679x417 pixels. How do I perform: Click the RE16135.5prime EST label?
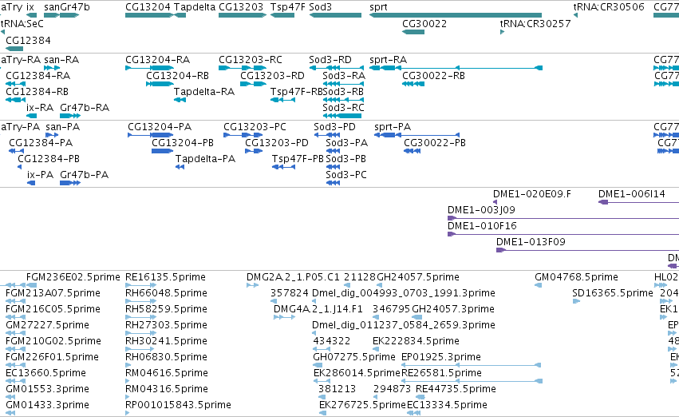tap(165, 277)
